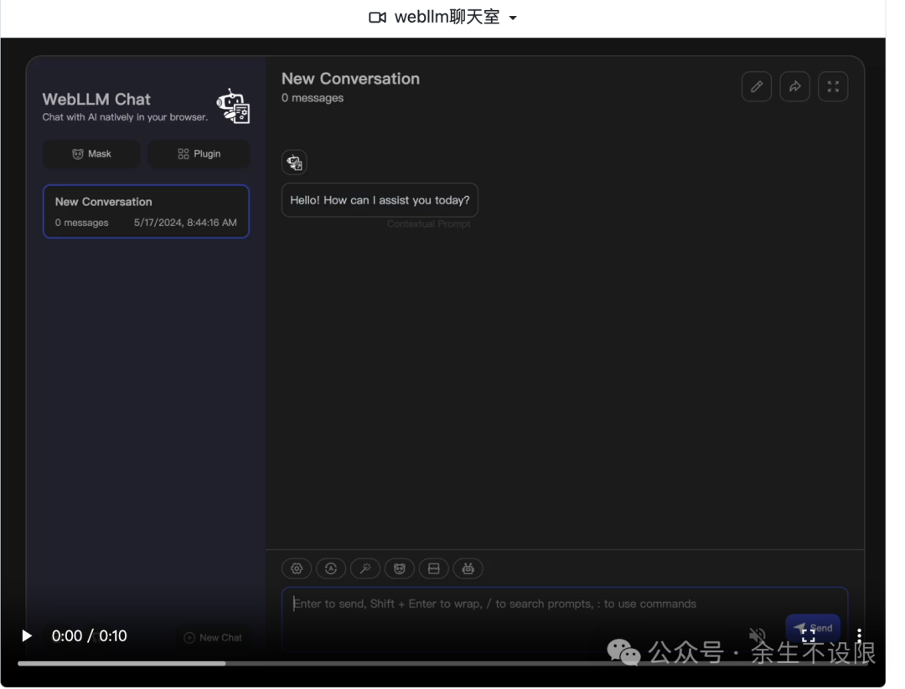
Task: Open chat settings gear icon
Action: click(297, 568)
